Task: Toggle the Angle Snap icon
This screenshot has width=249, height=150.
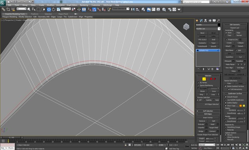Action: click(x=94, y=9)
